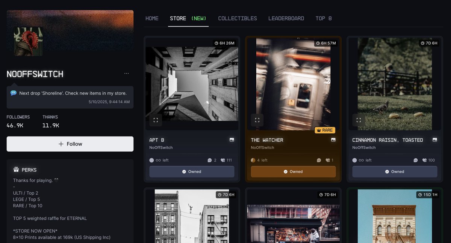The height and width of the screenshot is (243, 451).
Task: Open the Collectibles tab
Action: click(x=238, y=18)
